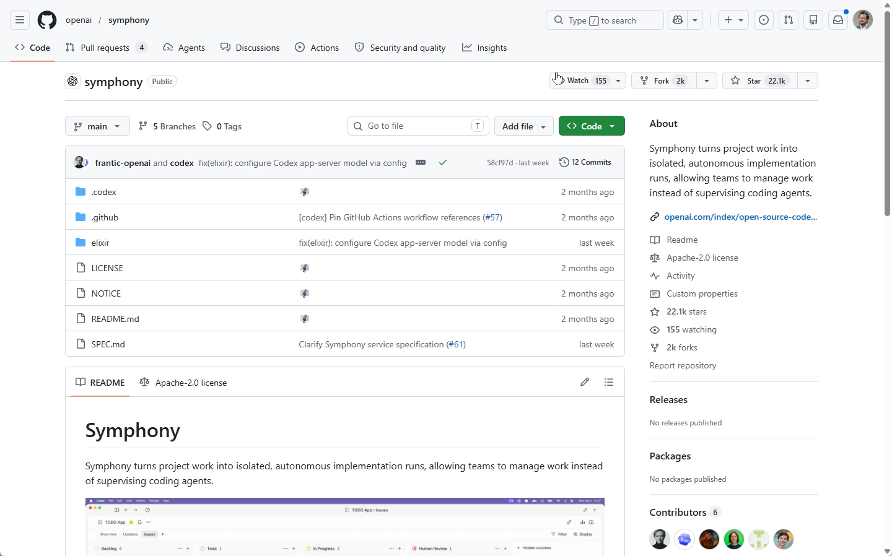View the 2k forks link

[673, 347]
